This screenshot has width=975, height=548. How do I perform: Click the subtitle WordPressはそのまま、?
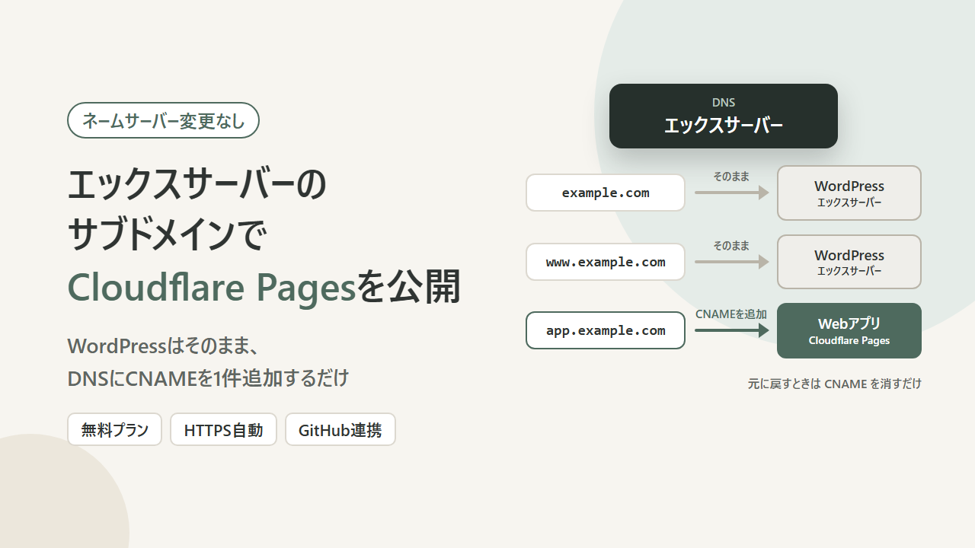point(165,346)
